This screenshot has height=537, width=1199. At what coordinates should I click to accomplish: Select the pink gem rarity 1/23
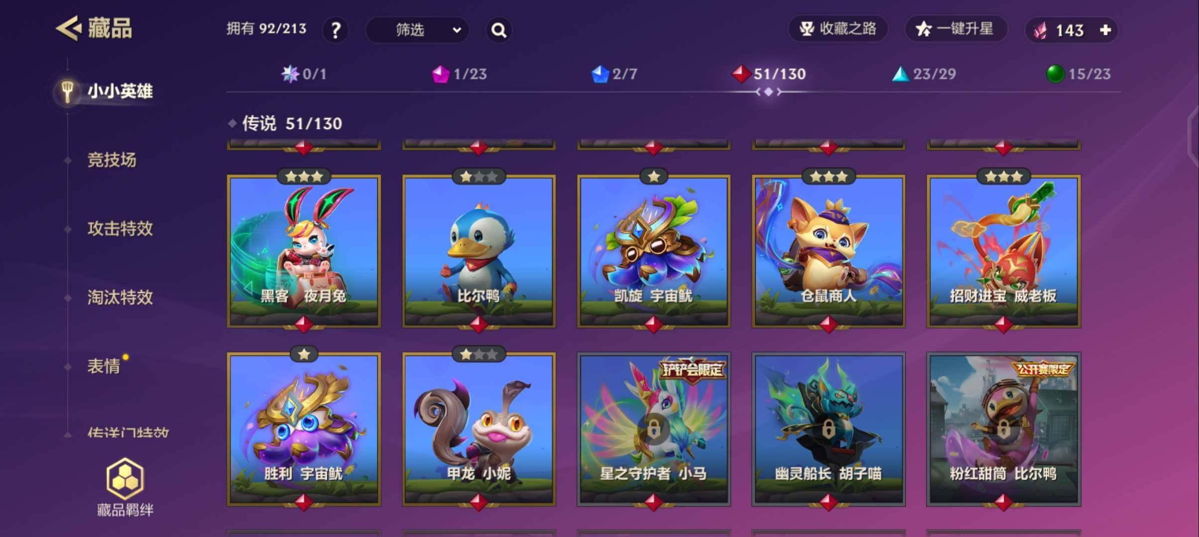459,74
